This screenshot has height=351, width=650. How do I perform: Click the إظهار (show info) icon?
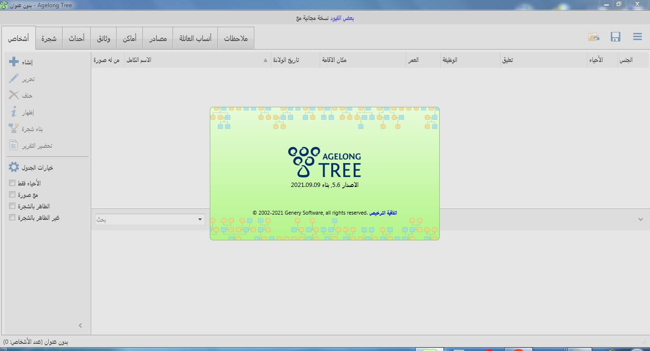[x=14, y=112]
